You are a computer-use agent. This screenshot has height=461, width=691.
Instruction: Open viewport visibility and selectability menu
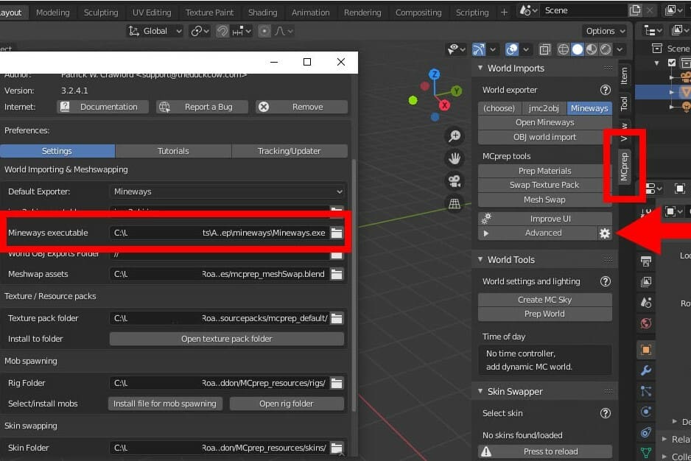(x=456, y=49)
